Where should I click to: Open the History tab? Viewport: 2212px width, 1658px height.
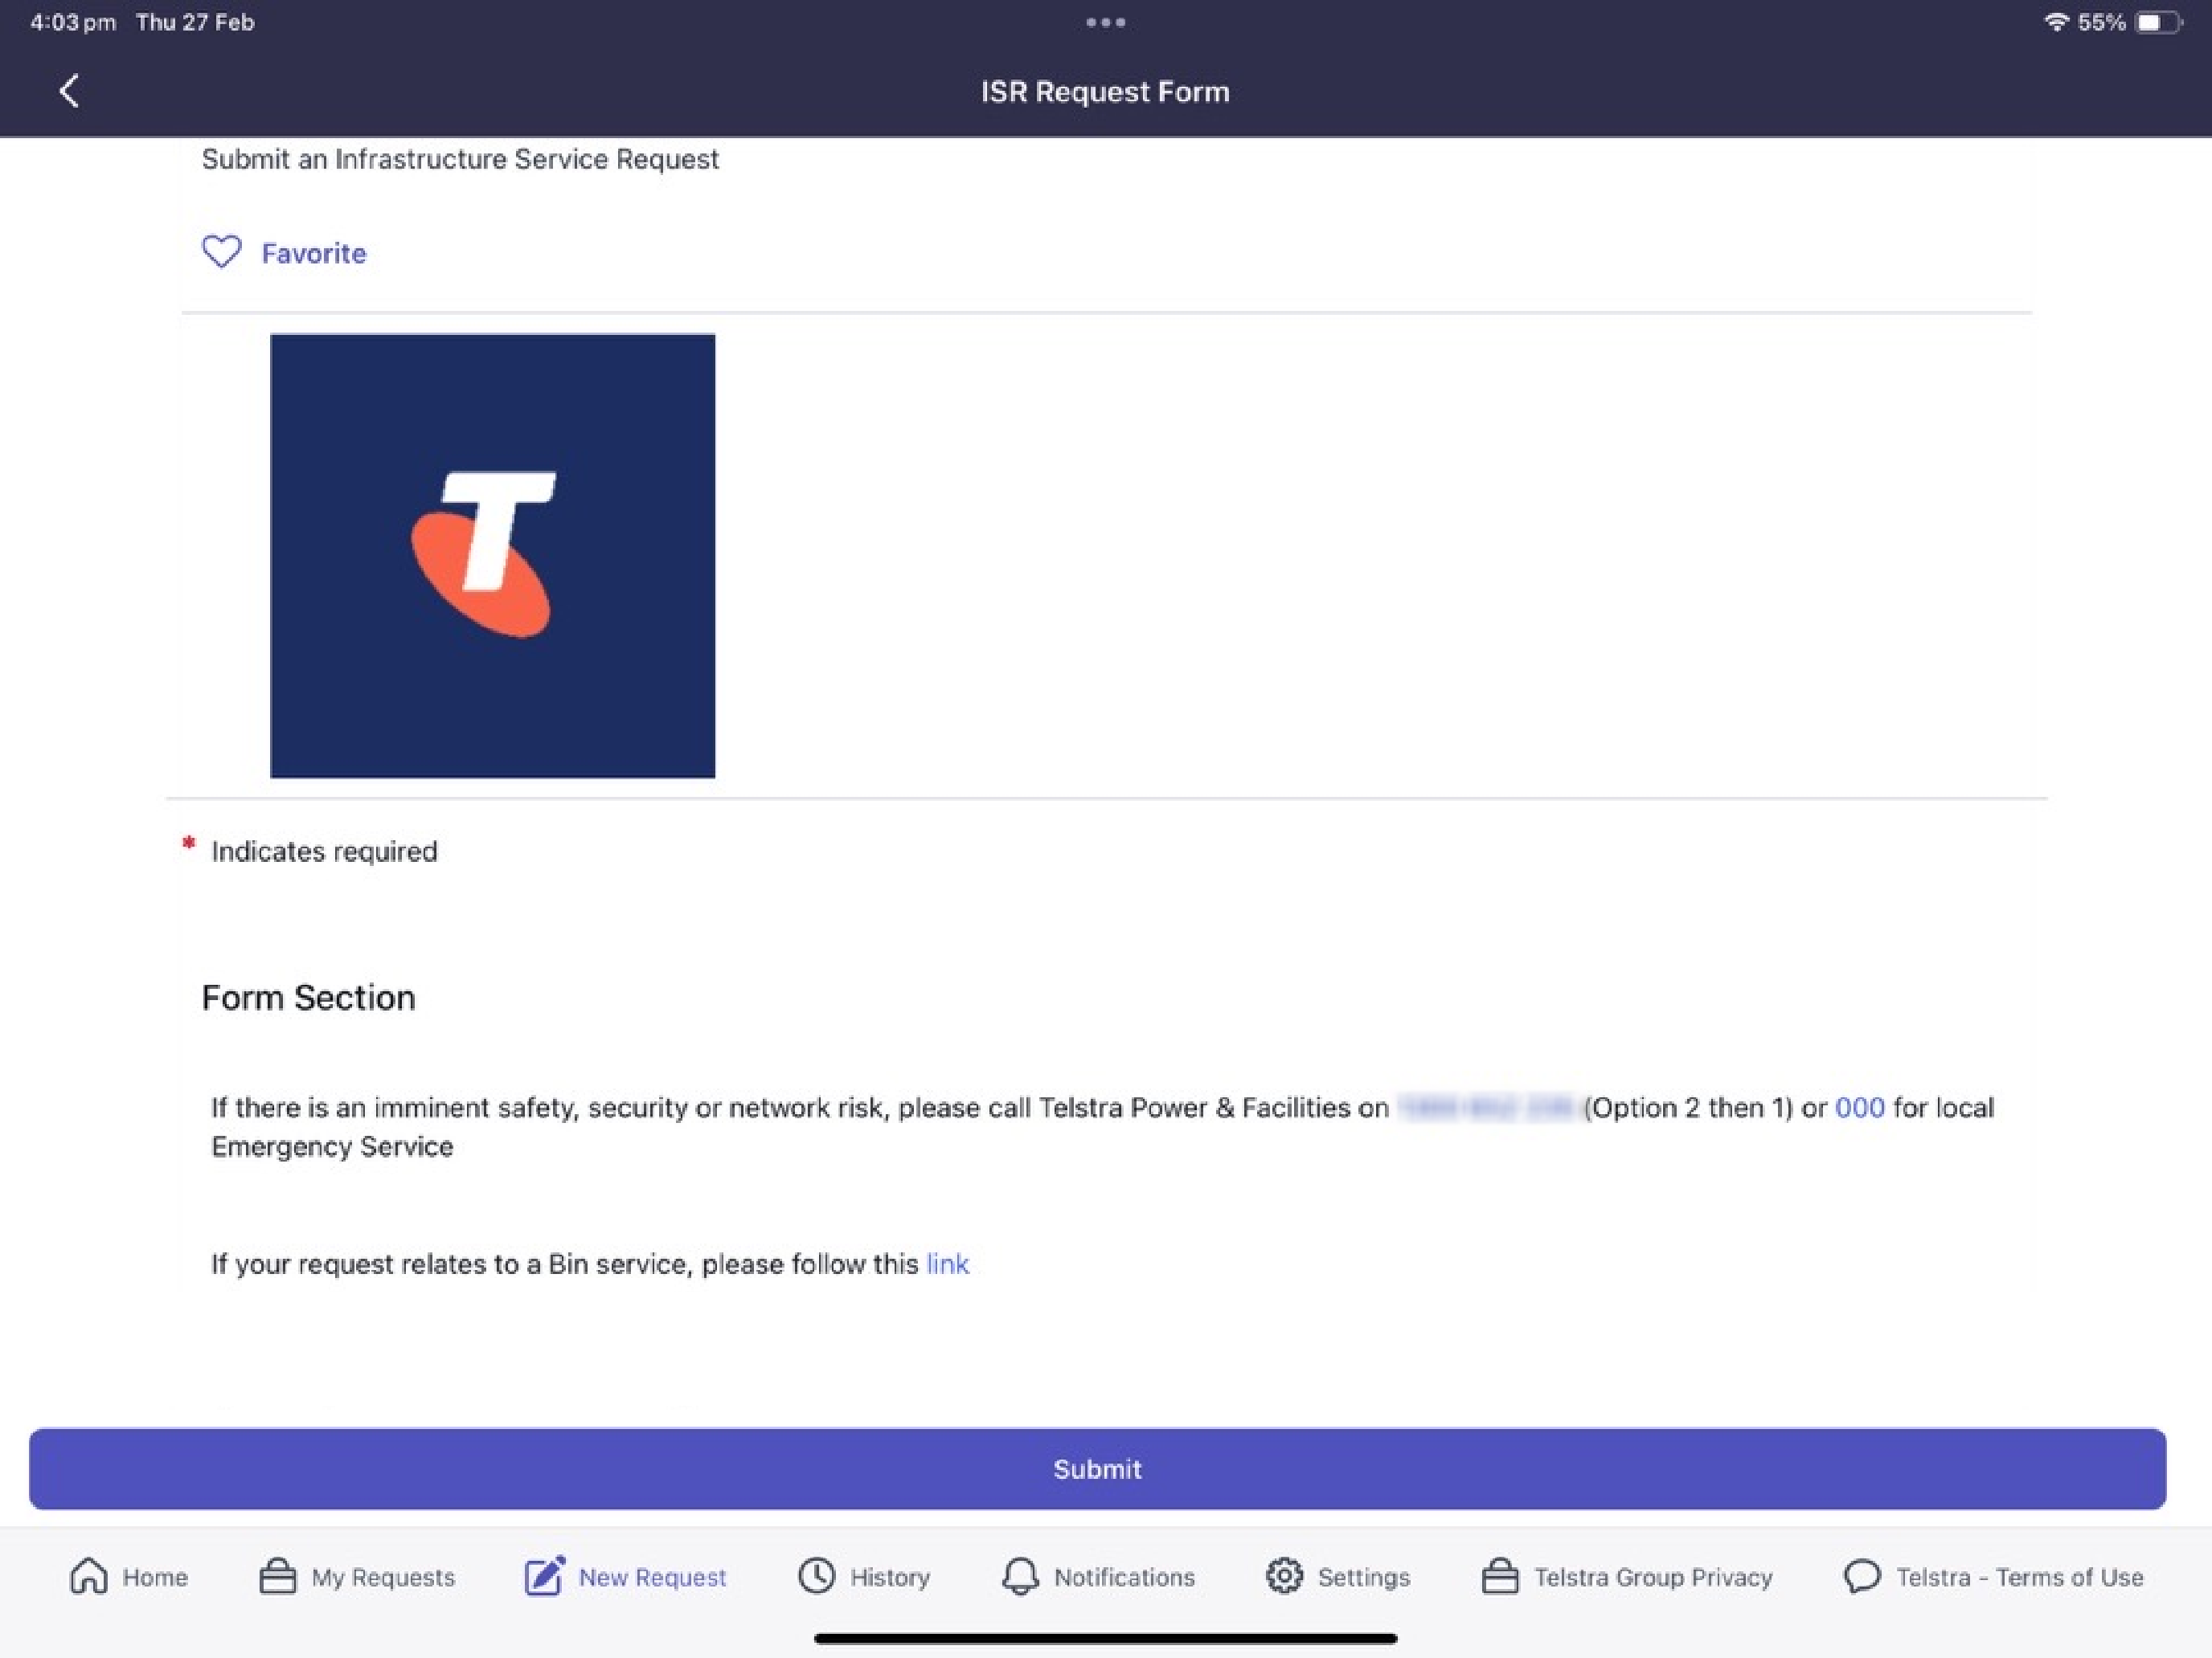pyautogui.click(x=864, y=1576)
